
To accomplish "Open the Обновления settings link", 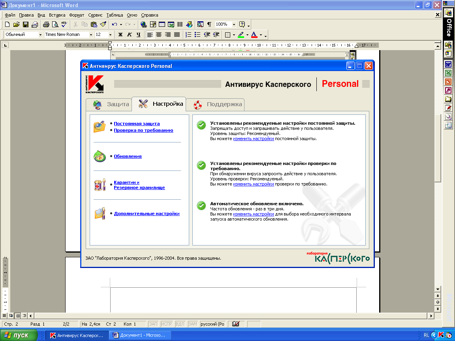I will tap(128, 156).
